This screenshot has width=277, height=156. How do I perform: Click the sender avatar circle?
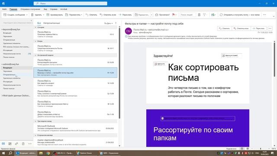point(129,31)
